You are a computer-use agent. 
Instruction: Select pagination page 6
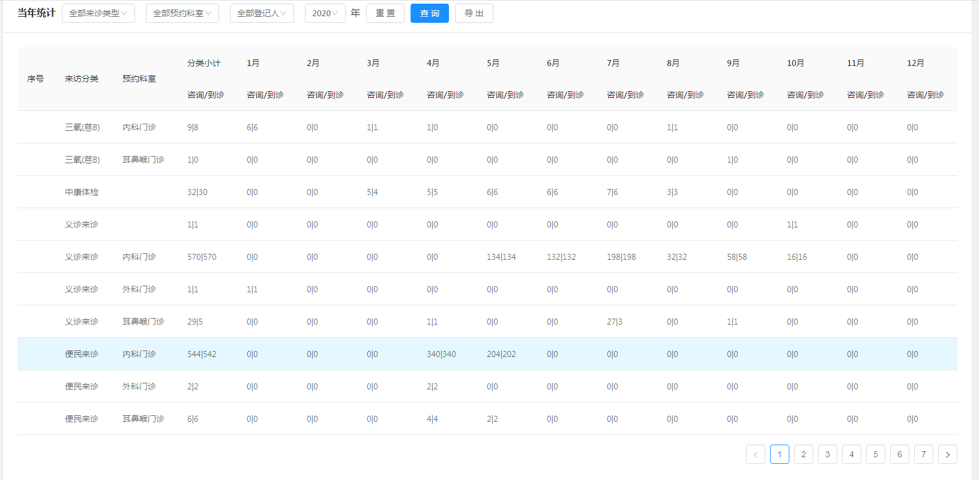900,454
